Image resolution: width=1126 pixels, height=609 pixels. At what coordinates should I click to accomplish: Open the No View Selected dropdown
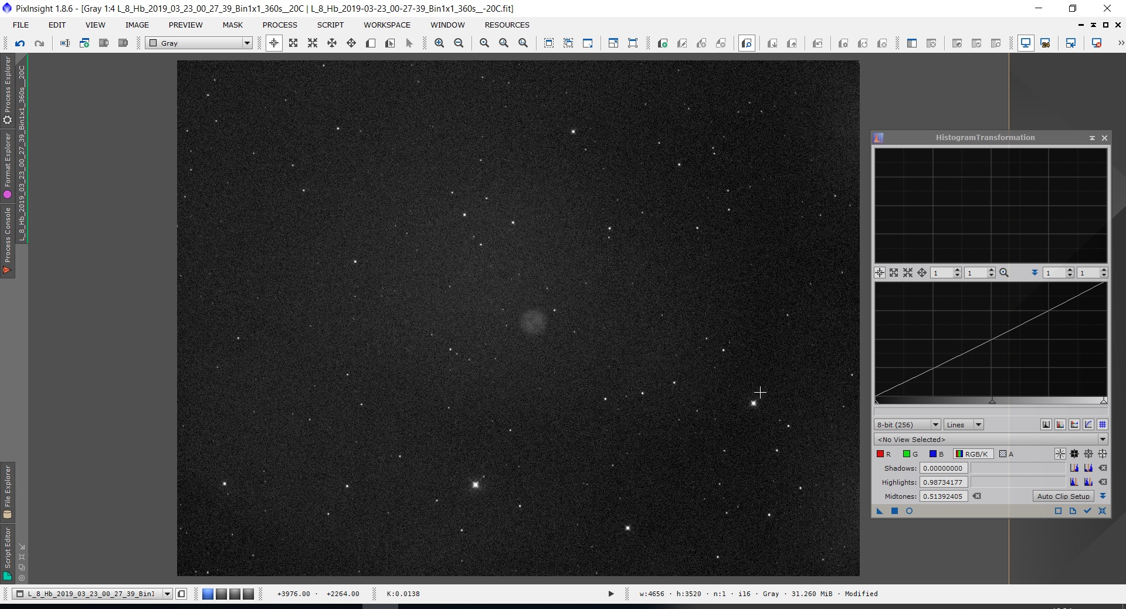coord(991,439)
